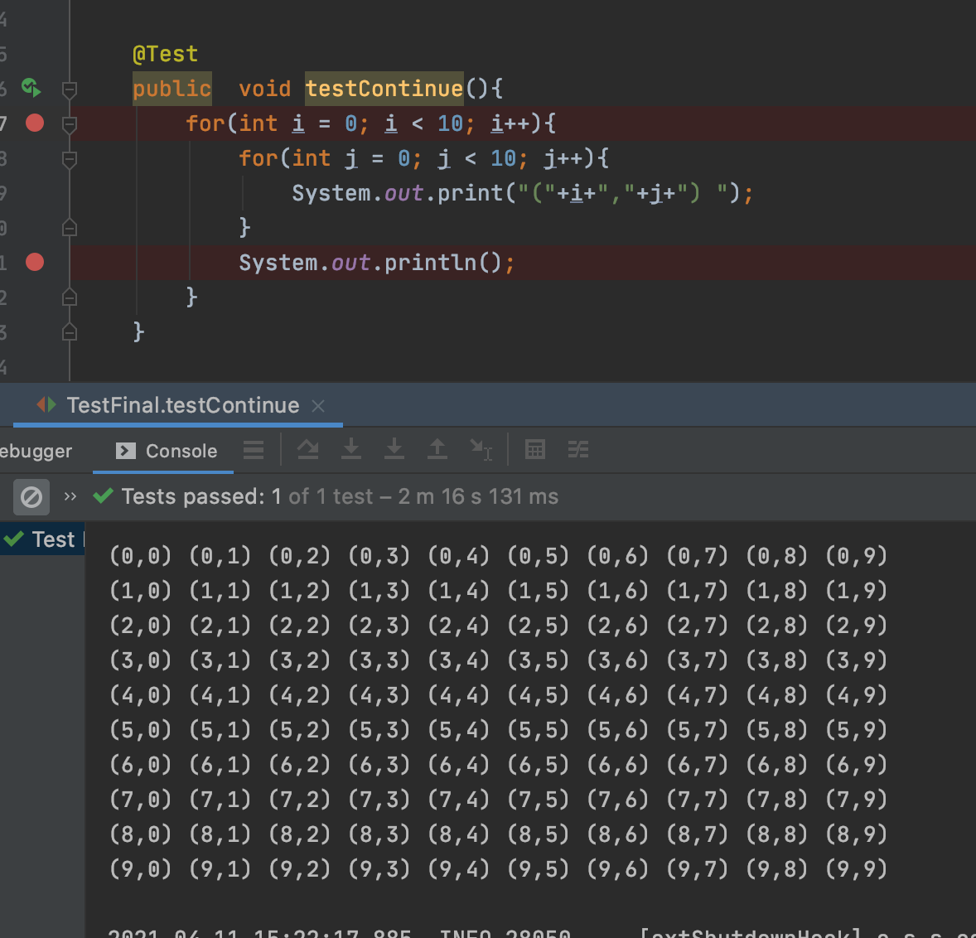
Task: Collapse the inner for(int j) loop fold
Action: pos(70,159)
